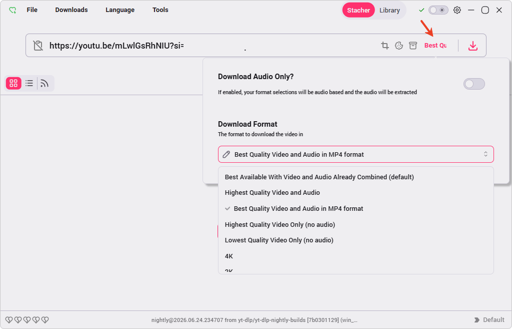
Task: Open the crop/trim video icon
Action: (385, 46)
